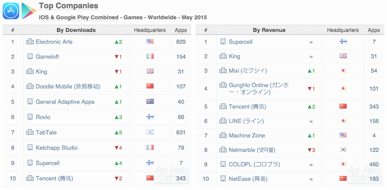Open the NetEase company link

point(248,179)
